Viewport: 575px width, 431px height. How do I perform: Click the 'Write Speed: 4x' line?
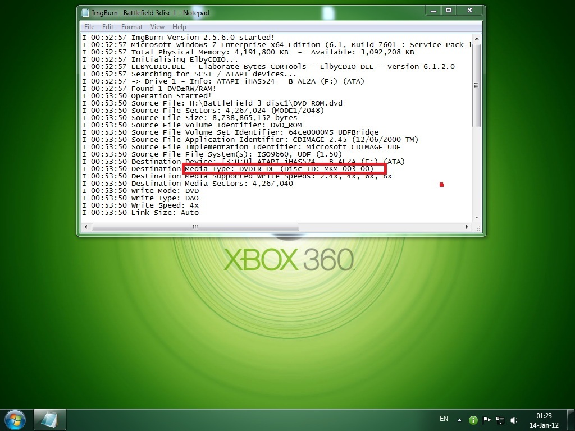click(140, 206)
